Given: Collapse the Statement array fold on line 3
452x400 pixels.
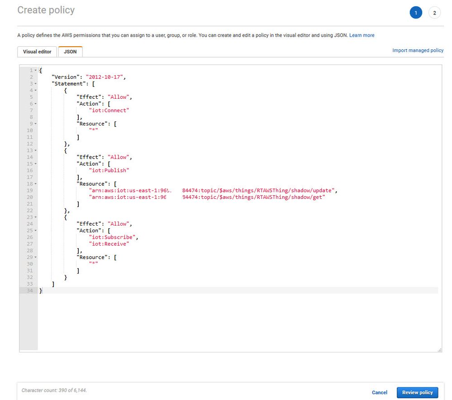Looking at the screenshot, I should tap(35, 84).
